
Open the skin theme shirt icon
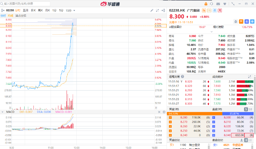point(225,4)
